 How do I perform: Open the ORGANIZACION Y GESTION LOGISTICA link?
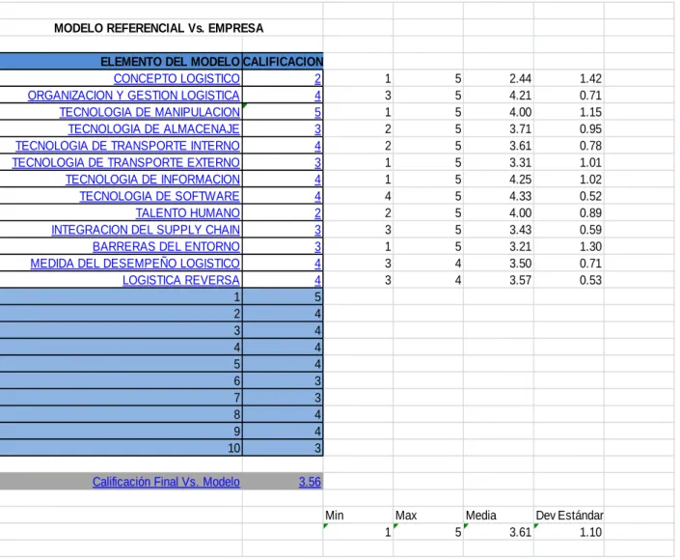pyautogui.click(x=133, y=96)
